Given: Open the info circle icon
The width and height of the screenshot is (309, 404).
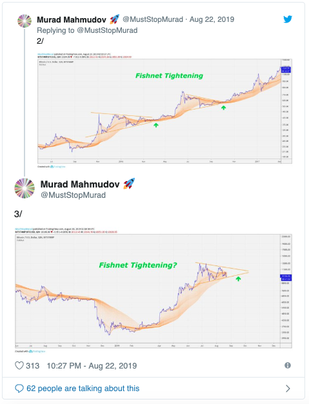Looking at the screenshot, I should [288, 365].
